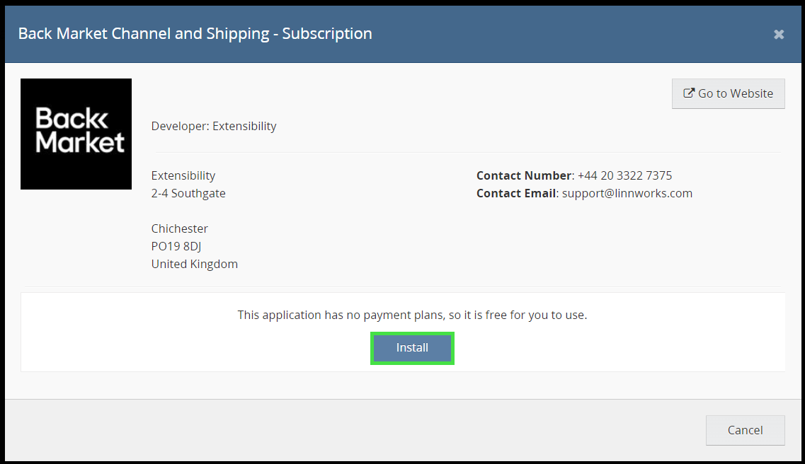Click the word Subscription in the header
805x464 pixels.
pyautogui.click(x=327, y=33)
